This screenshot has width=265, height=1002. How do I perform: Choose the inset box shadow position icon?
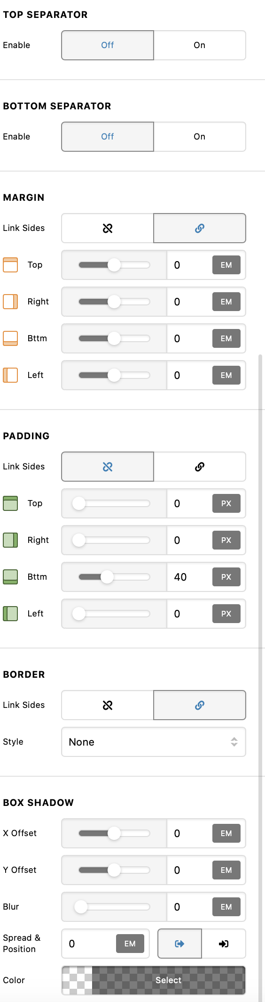pos(224,944)
